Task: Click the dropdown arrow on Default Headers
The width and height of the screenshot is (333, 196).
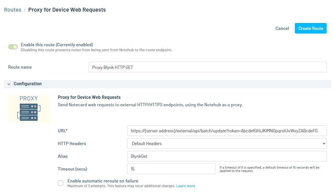Action: 324,143
